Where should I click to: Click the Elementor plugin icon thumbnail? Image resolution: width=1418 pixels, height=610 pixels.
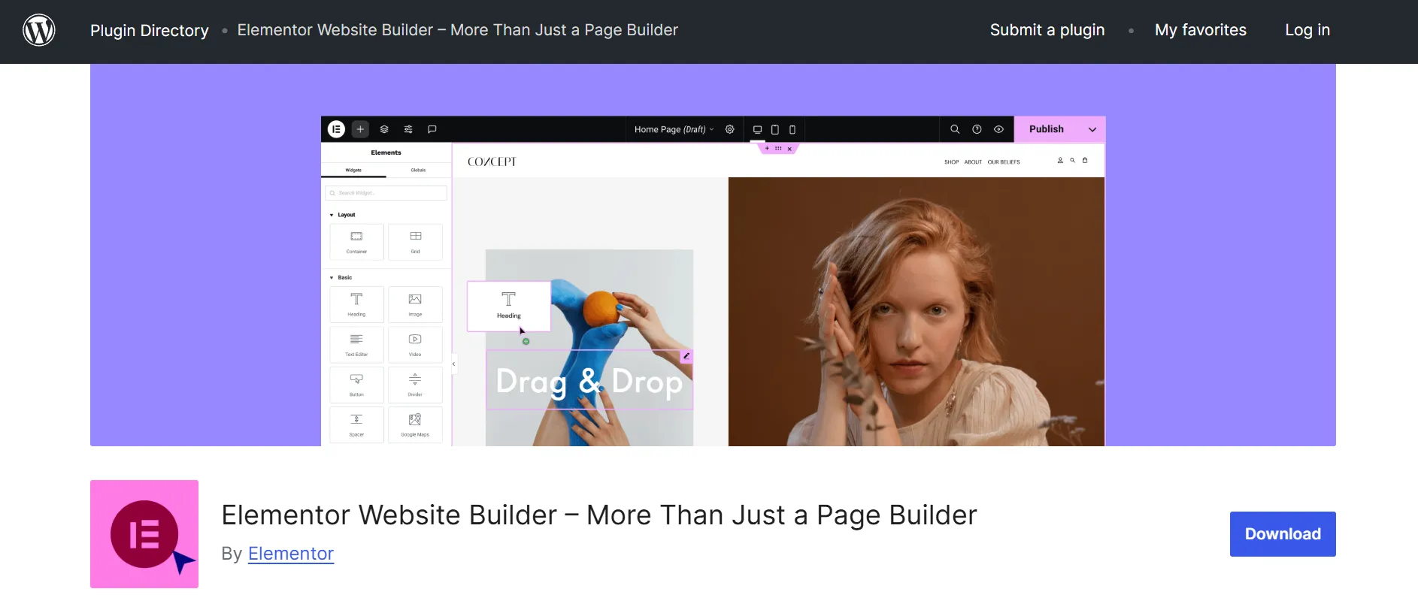click(x=144, y=534)
